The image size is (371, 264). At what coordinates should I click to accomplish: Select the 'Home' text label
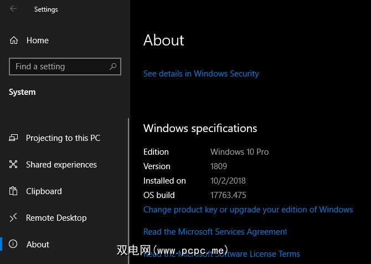[x=38, y=40]
